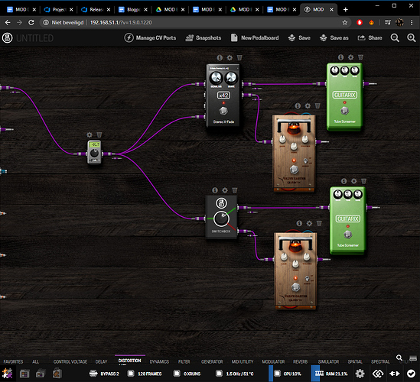Click the Save button in top bar
The width and height of the screenshot is (420, 382).
[x=299, y=37]
